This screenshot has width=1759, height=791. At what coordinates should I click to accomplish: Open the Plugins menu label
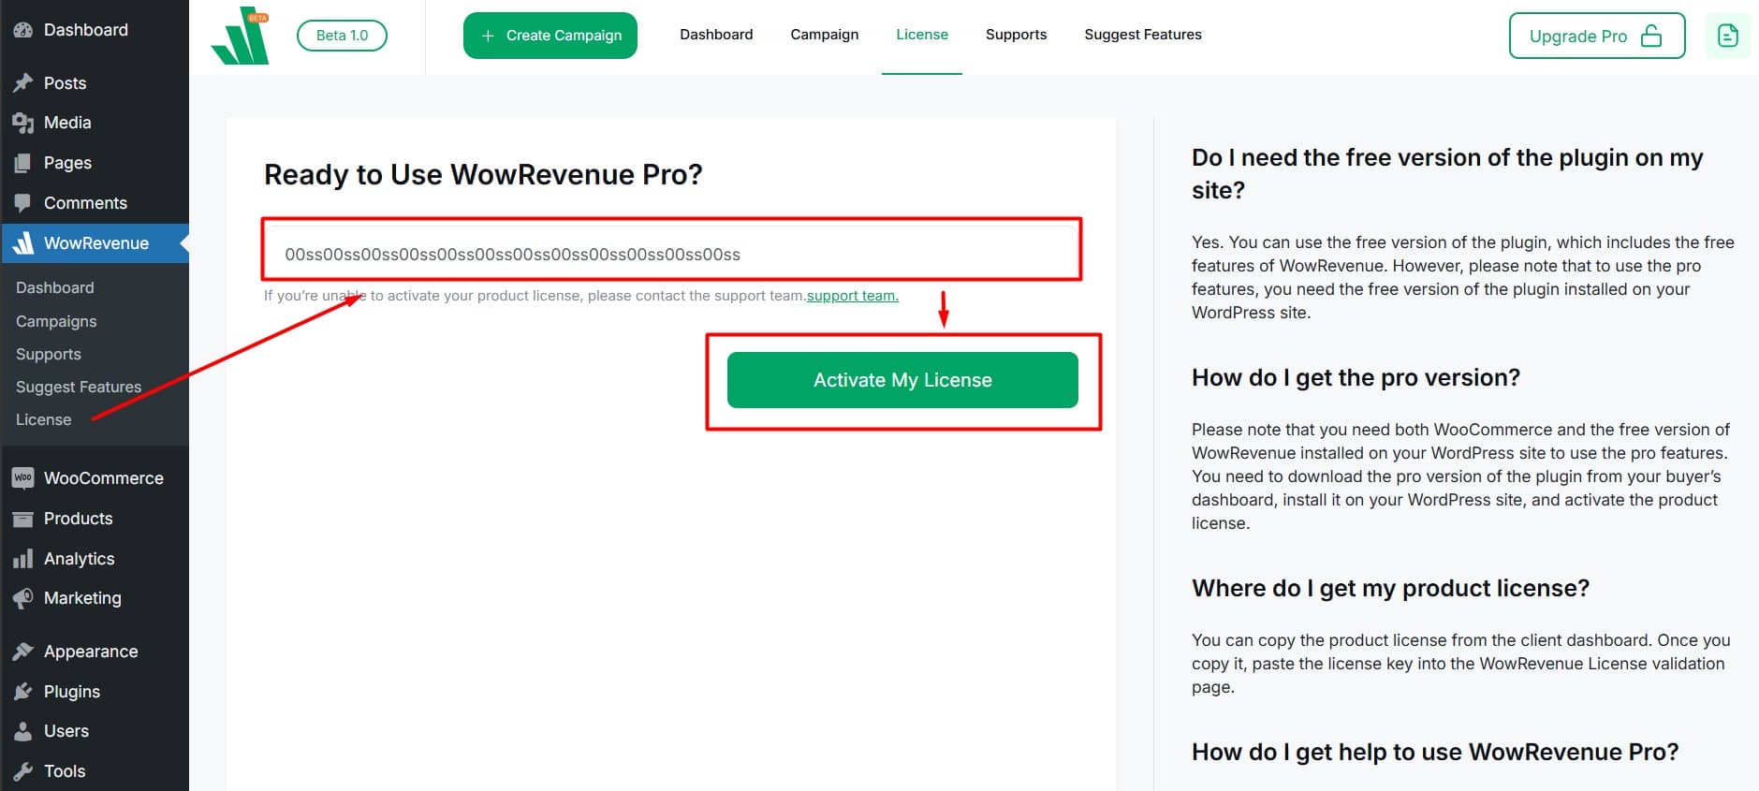[x=72, y=692]
